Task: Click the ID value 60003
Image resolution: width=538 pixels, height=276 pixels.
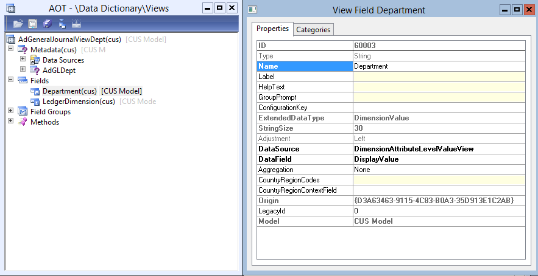Action: pyautogui.click(x=439, y=46)
